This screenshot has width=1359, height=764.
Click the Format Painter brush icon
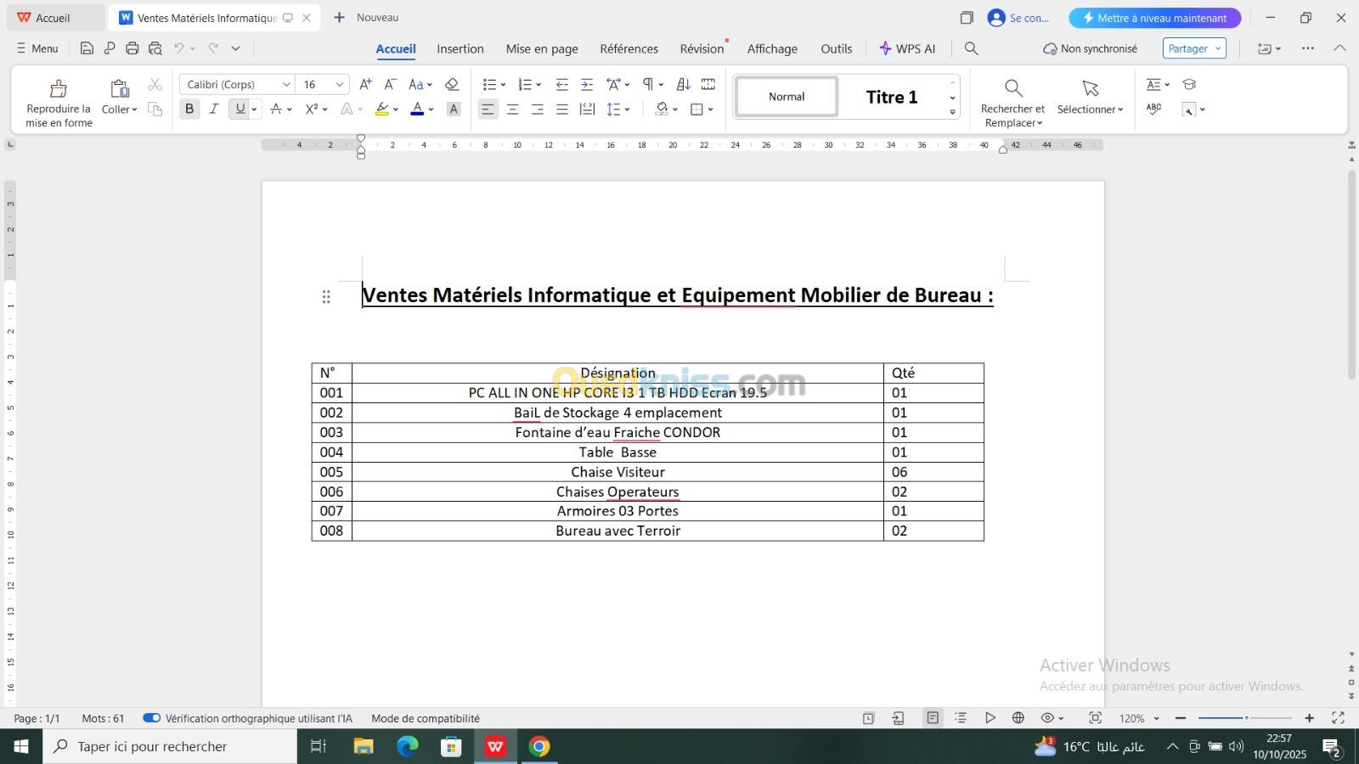pyautogui.click(x=59, y=88)
